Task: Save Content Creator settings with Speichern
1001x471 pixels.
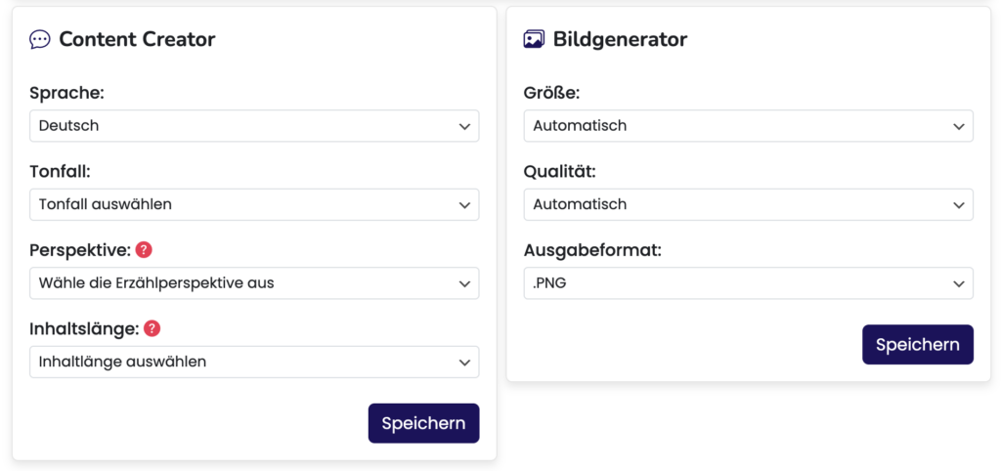Action: [423, 423]
